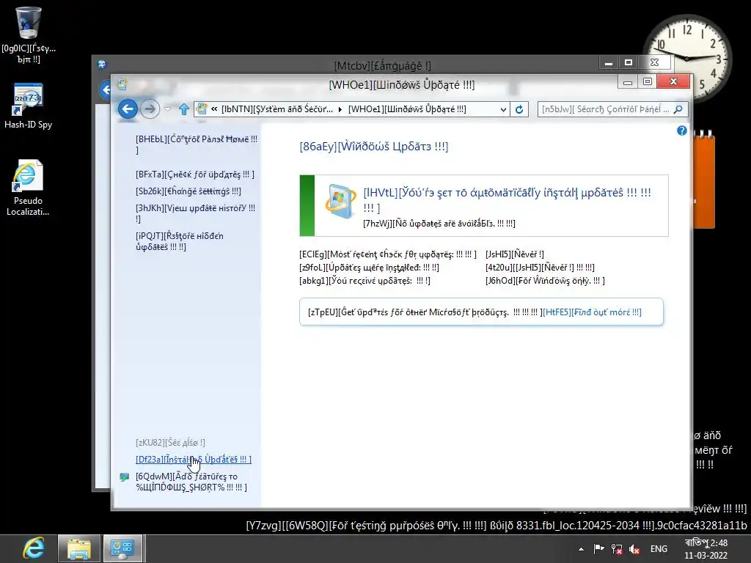751x563 pixels.
Task: Click System and Security breadcrumb
Action: (276, 109)
